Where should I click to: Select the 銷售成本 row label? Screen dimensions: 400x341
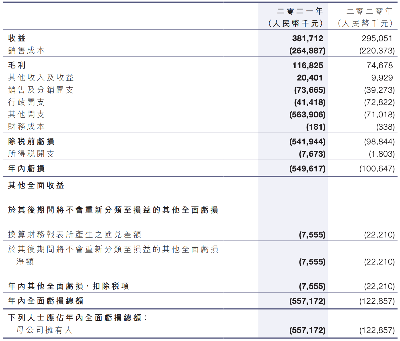pos(26,51)
